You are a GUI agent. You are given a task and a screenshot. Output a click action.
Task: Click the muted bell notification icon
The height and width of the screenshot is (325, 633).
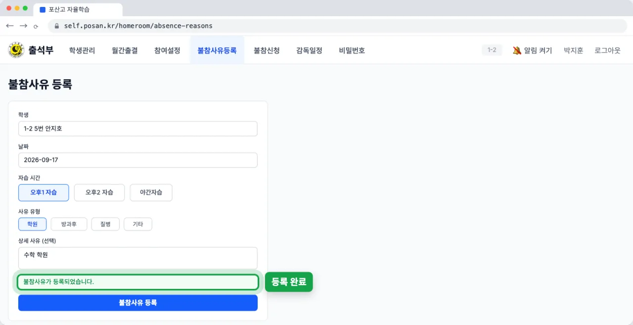click(x=517, y=50)
